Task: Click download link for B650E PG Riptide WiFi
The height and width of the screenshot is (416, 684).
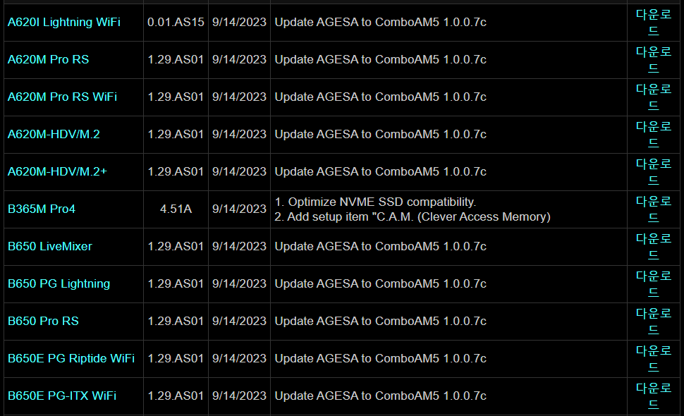Action: coord(653,358)
